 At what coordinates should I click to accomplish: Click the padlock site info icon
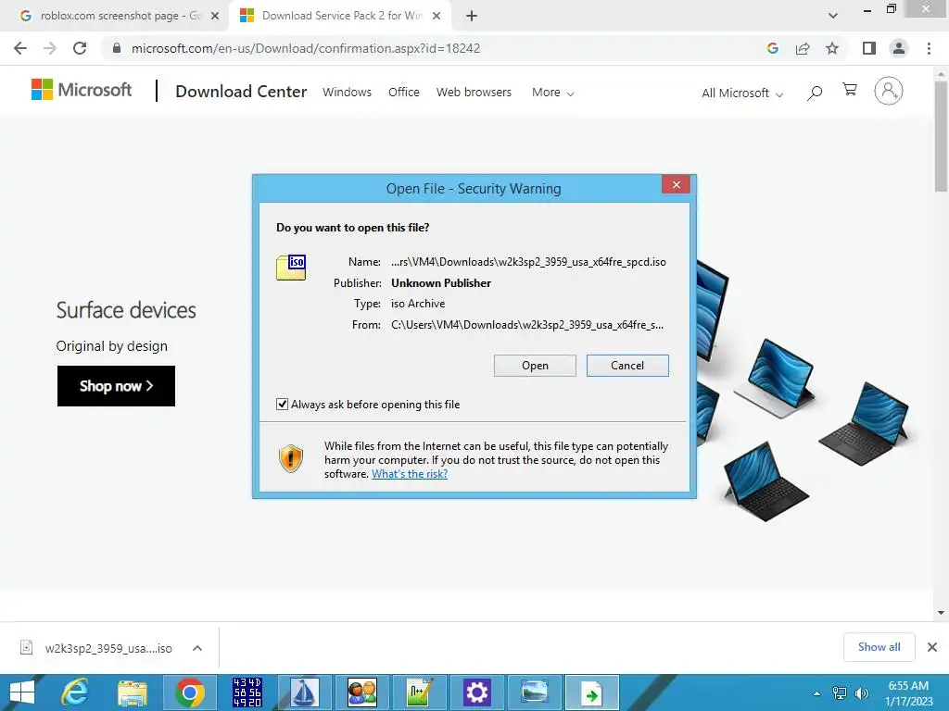coord(117,48)
